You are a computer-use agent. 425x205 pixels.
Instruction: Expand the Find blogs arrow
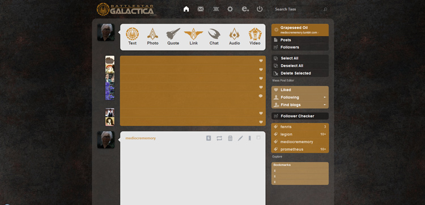tap(325, 105)
